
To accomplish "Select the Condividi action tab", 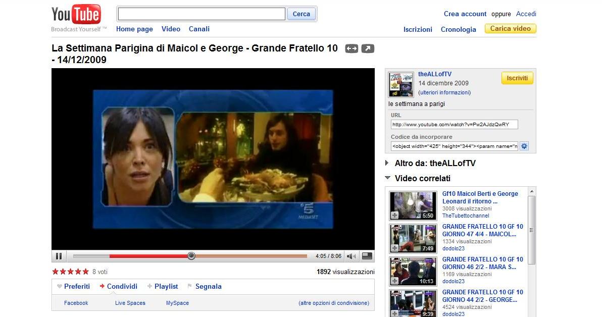I will [122, 286].
